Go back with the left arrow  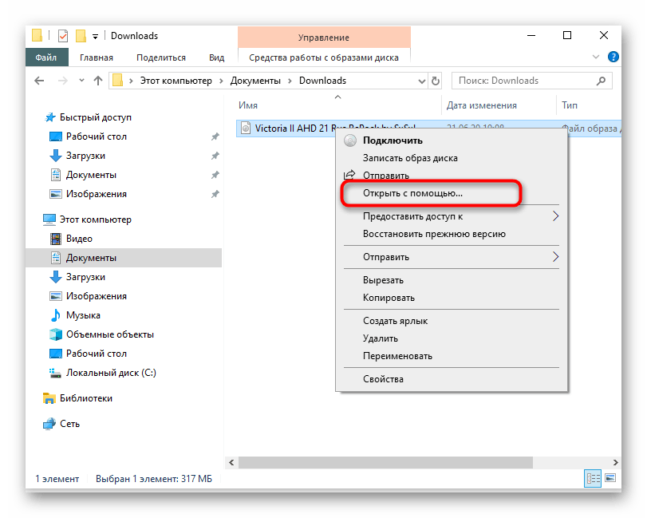pos(39,81)
